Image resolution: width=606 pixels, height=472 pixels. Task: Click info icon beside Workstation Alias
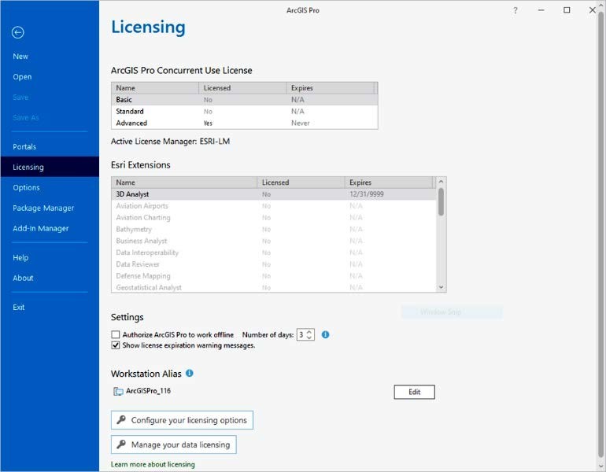(190, 373)
